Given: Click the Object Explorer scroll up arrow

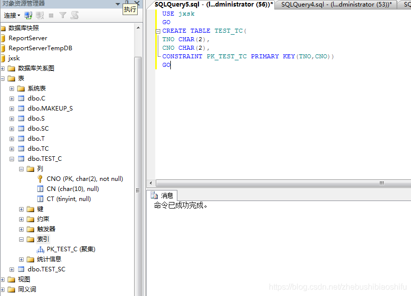Looking at the screenshot, I should tap(138, 28).
